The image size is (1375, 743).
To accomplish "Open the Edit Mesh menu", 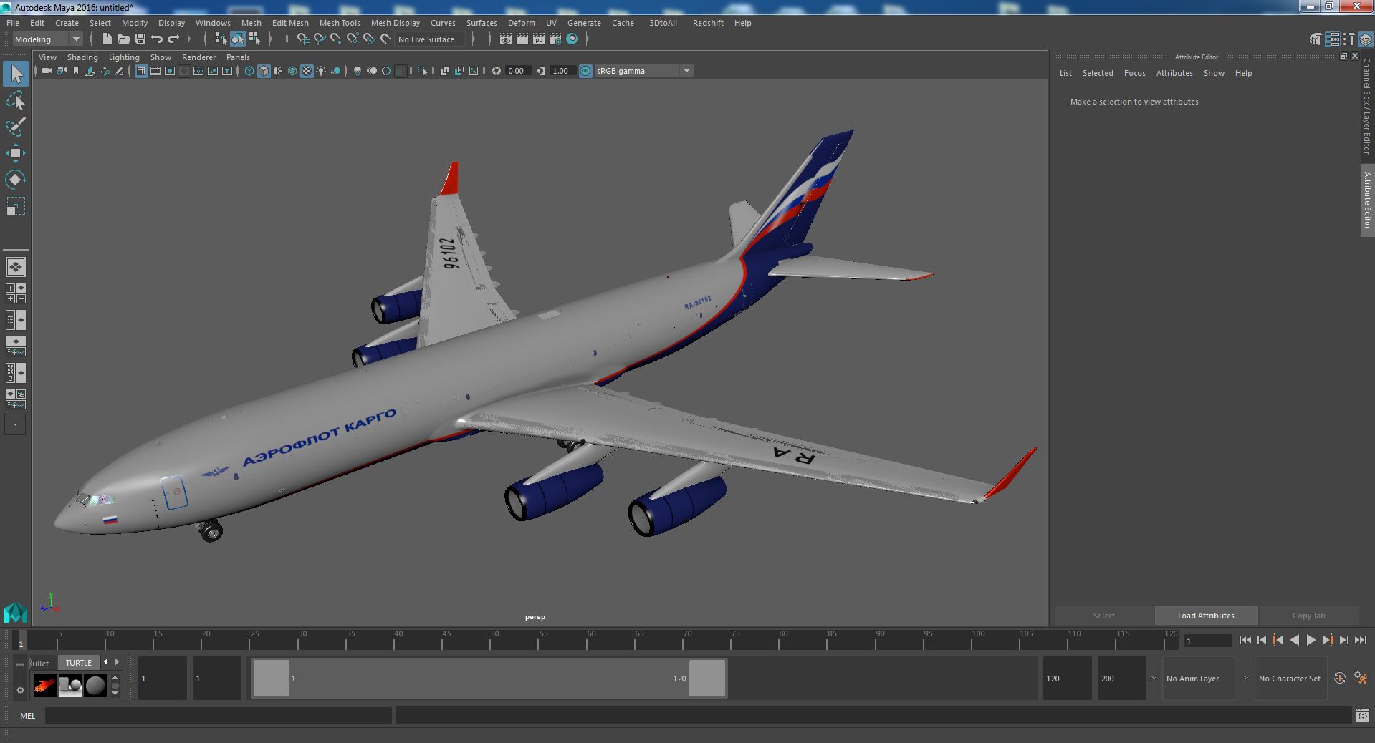I will point(290,23).
